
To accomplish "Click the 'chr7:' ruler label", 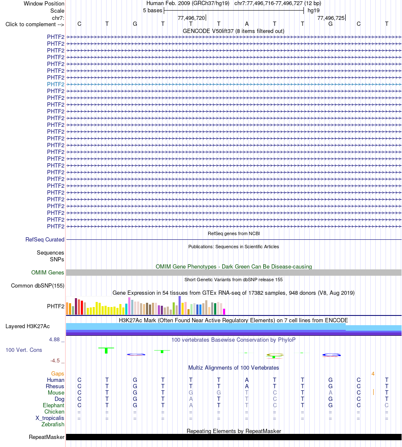I will pyautogui.click(x=58, y=18).
